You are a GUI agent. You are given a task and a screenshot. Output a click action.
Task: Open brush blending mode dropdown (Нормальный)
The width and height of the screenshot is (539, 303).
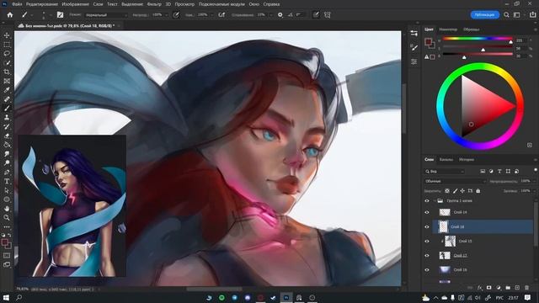pyautogui.click(x=106, y=15)
